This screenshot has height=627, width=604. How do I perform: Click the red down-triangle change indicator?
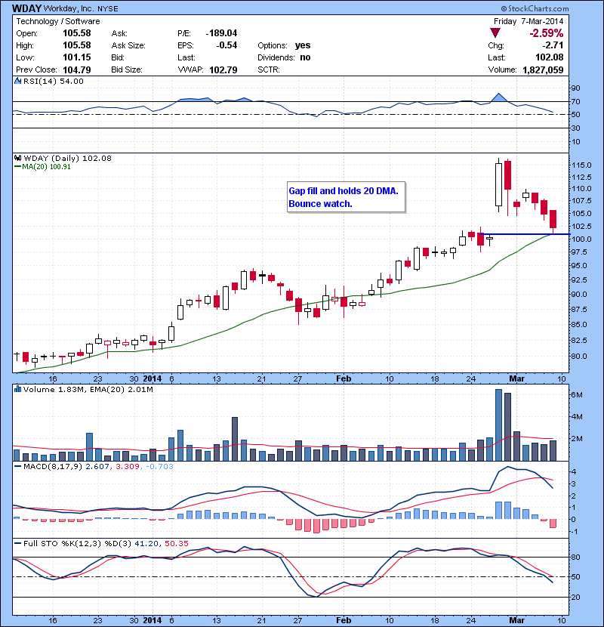pyautogui.click(x=495, y=33)
